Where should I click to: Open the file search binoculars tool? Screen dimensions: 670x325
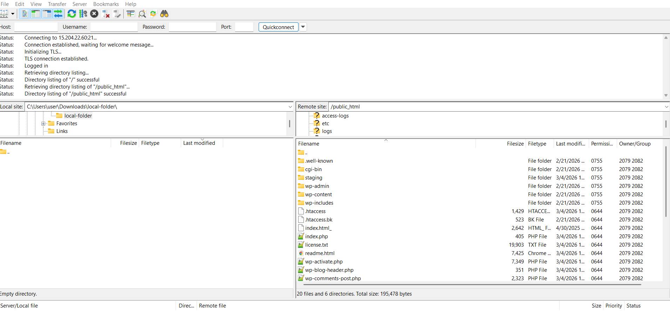pos(165,14)
